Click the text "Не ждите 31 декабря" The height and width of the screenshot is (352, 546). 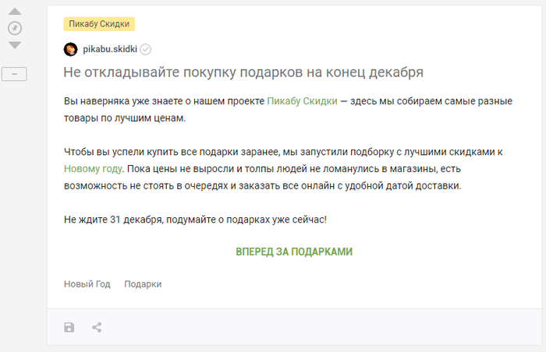pyautogui.click(x=114, y=220)
